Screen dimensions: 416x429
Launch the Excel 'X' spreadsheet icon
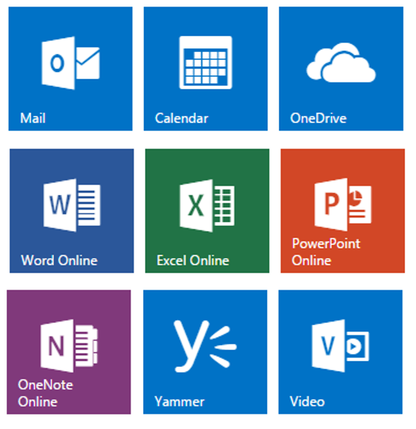click(x=207, y=205)
